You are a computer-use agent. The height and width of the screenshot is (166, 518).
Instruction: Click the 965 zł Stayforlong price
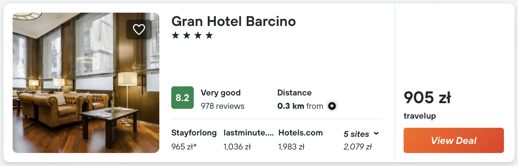click(184, 147)
